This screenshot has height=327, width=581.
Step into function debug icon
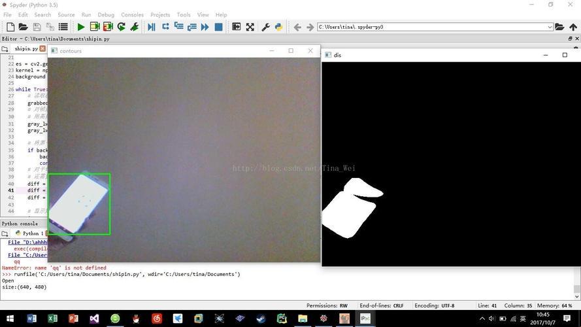click(x=178, y=26)
